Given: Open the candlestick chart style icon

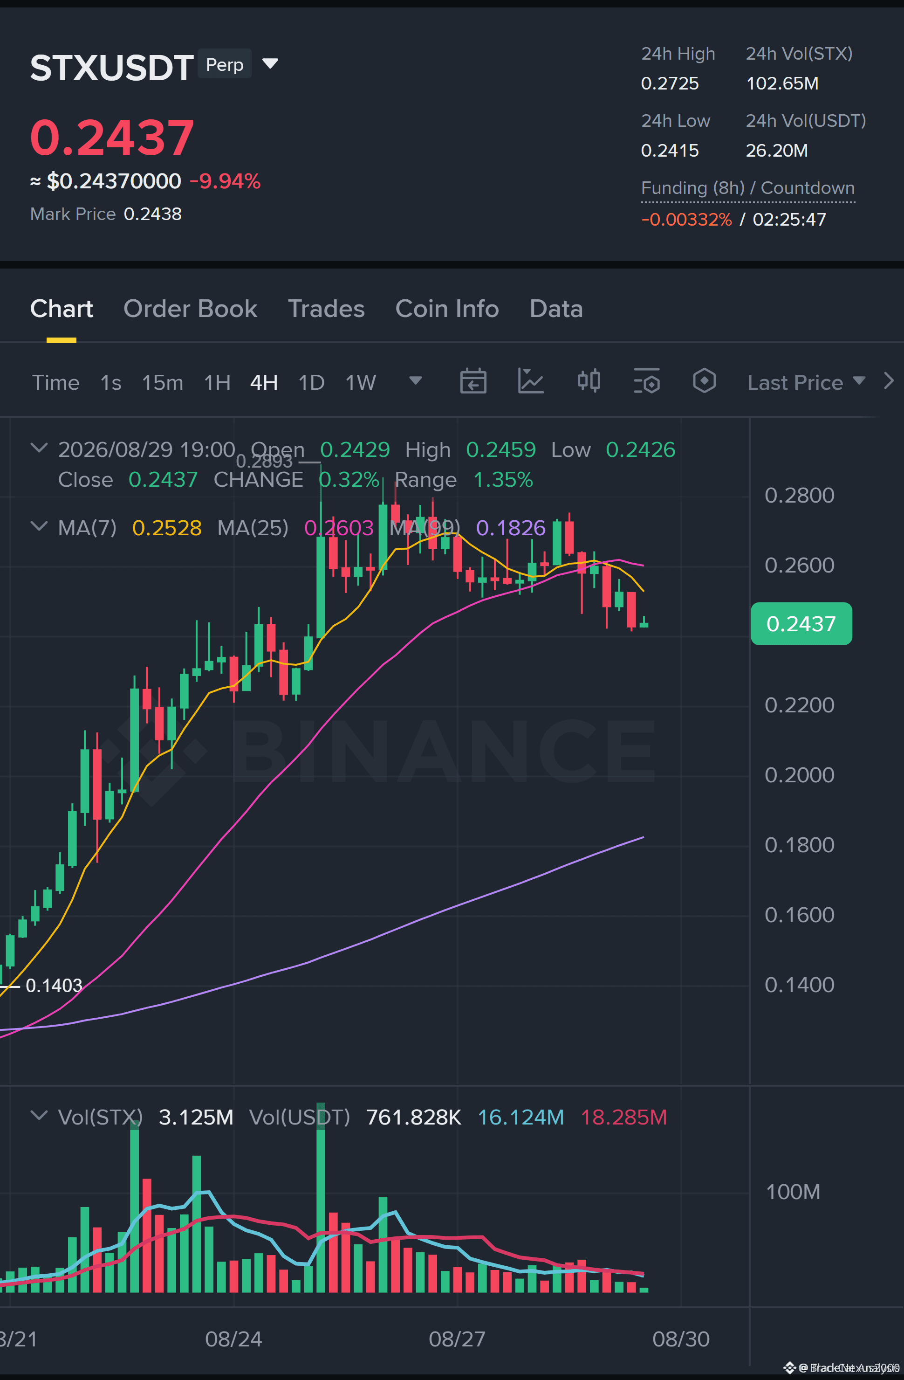Looking at the screenshot, I should point(589,381).
